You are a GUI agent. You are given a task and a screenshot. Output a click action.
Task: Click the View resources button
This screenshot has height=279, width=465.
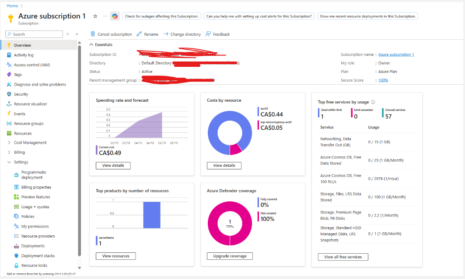coord(115,256)
